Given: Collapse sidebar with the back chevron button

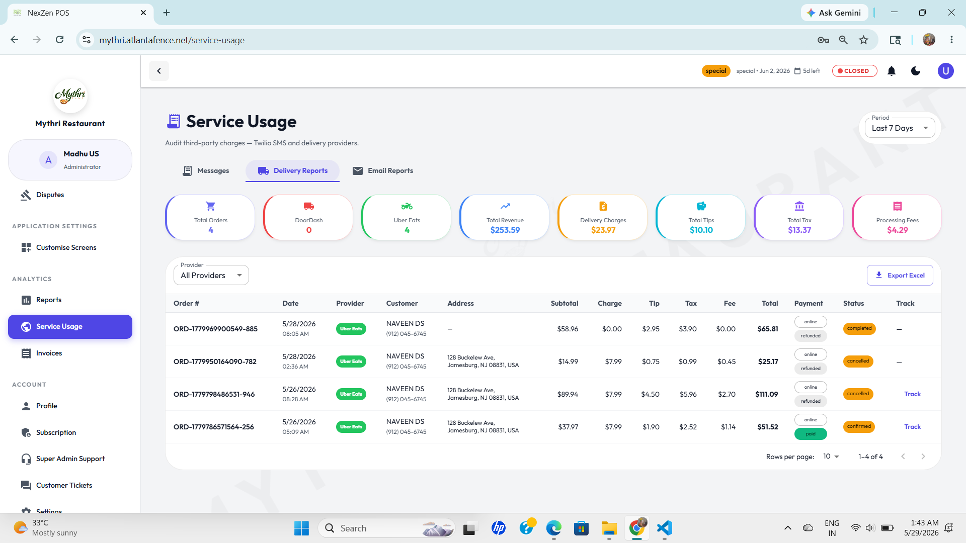Looking at the screenshot, I should pos(159,71).
